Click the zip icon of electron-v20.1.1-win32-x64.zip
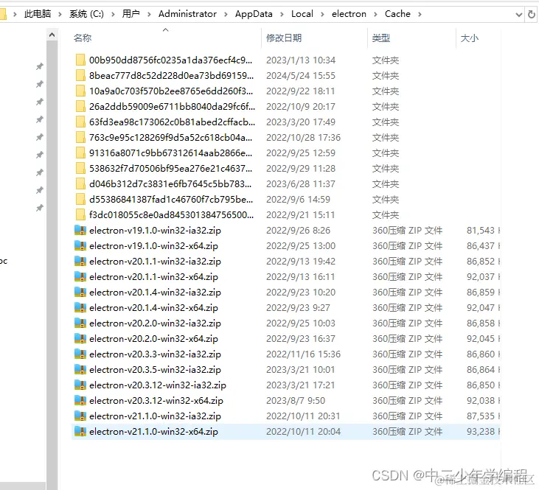This screenshot has width=539, height=490. point(80,276)
